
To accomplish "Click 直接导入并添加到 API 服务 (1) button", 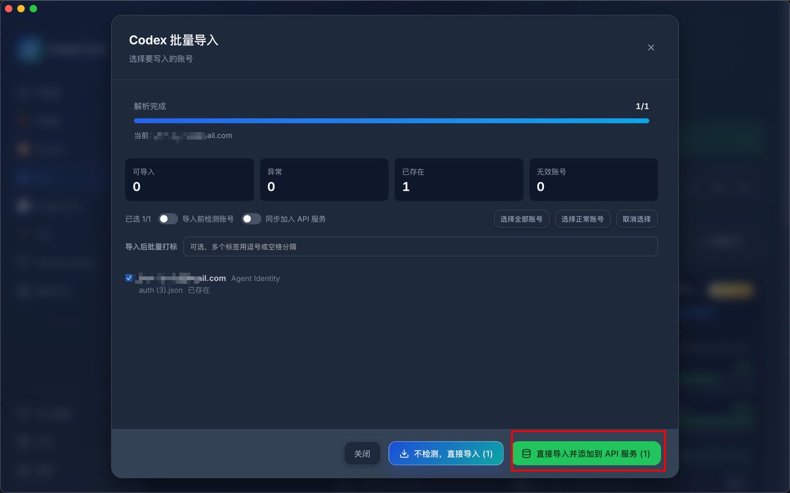I will click(586, 454).
